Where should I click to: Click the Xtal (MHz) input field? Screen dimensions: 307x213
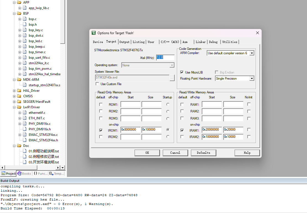pos(165,58)
